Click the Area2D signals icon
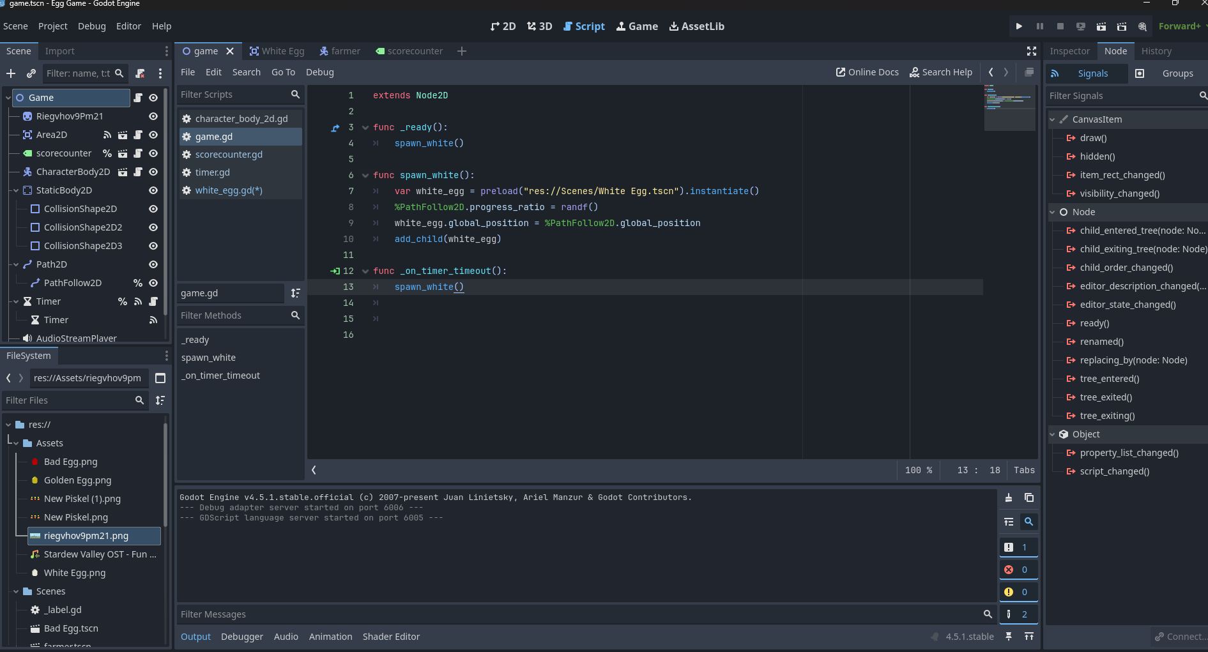 coord(107,135)
